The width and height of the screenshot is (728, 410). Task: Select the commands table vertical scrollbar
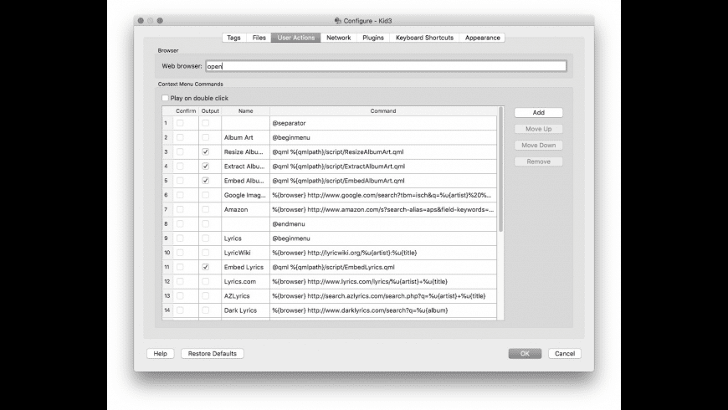pyautogui.click(x=500, y=170)
